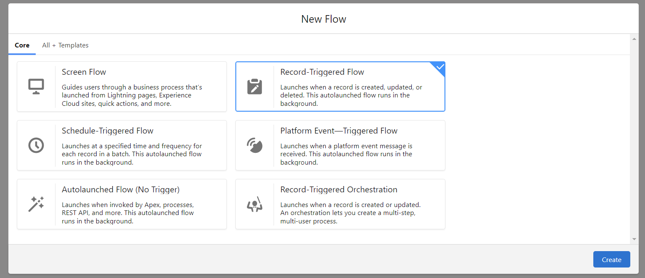The width and height of the screenshot is (645, 278).
Task: Click the Schedule-Triggered Flow clock icon
Action: point(36,145)
